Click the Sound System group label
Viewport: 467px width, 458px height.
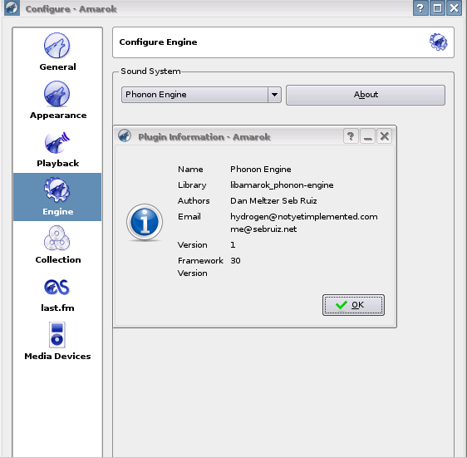pos(150,71)
